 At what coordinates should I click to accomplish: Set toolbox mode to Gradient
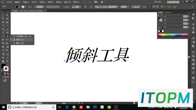coord(5,74)
